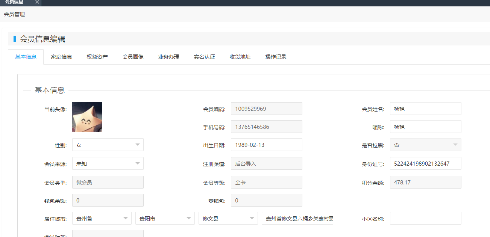Switch to the 家庭信息 tab
This screenshot has height=237, width=490.
coord(61,57)
